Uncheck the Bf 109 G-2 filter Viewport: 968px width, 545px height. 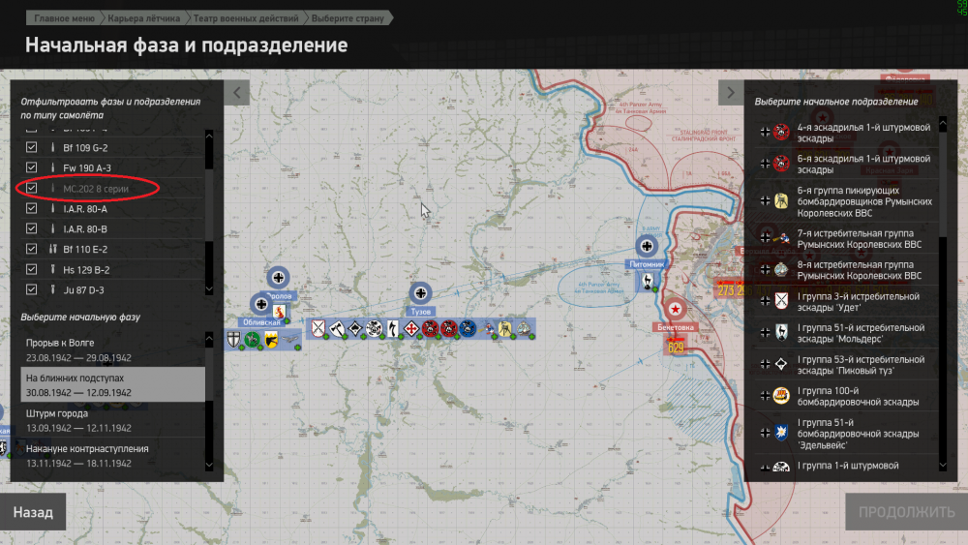(x=32, y=147)
